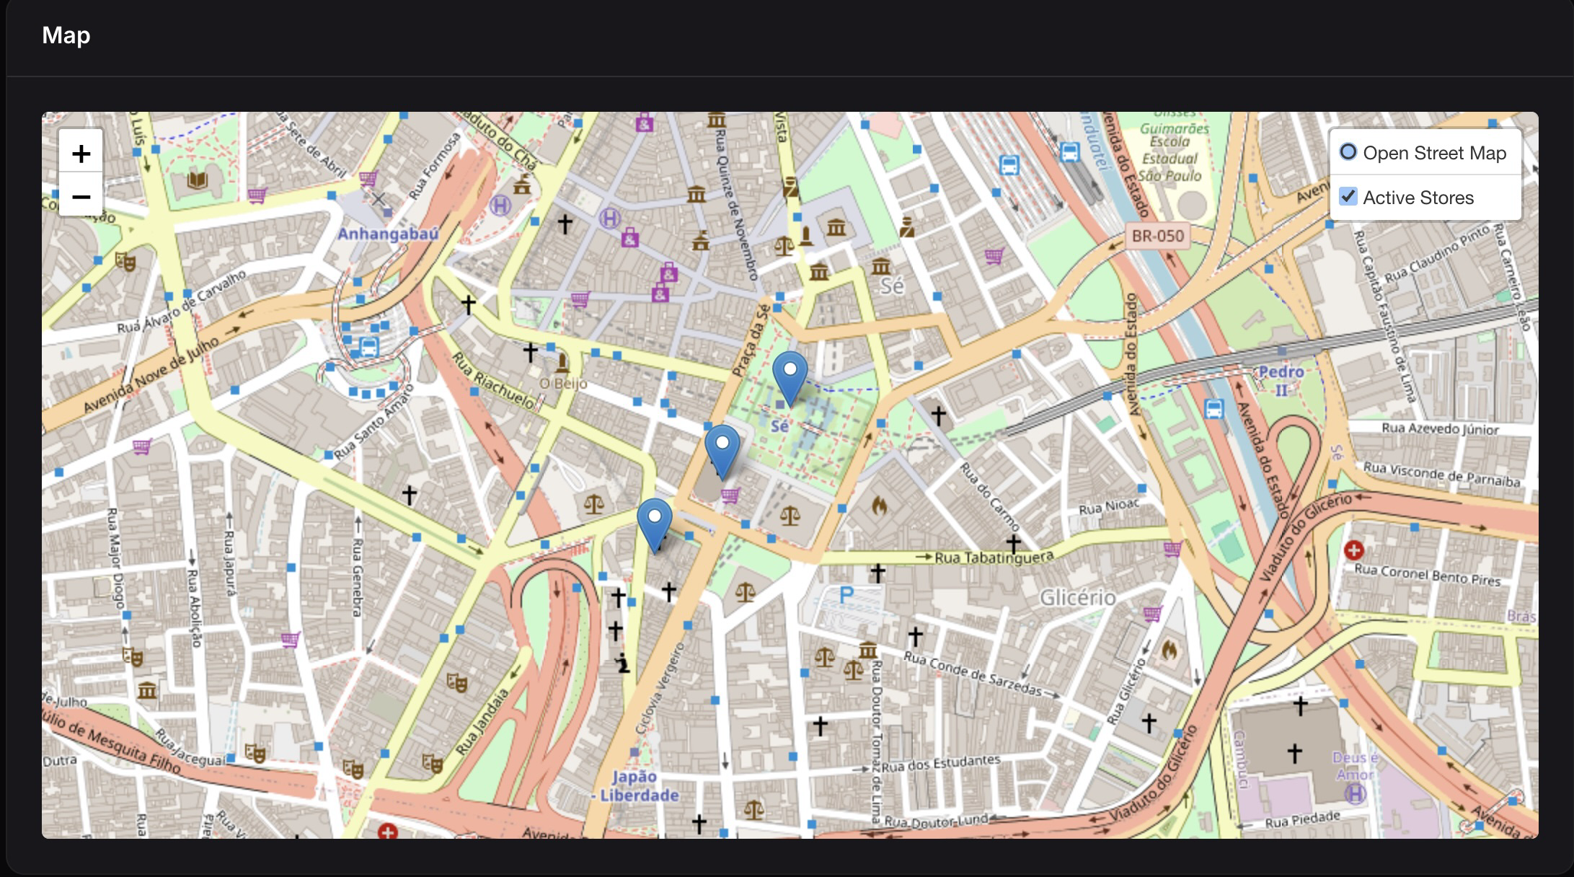This screenshot has height=877, width=1574.
Task: Click the blue parking P icon
Action: (x=846, y=596)
